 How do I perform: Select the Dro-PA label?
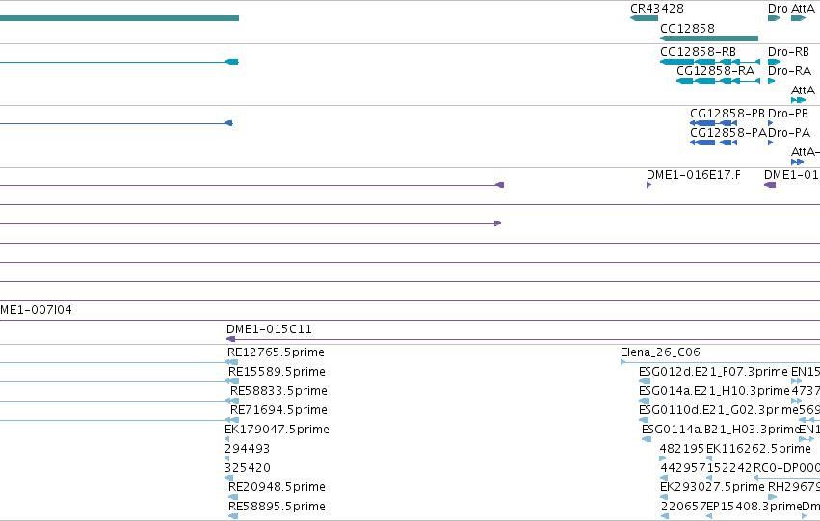click(788, 133)
